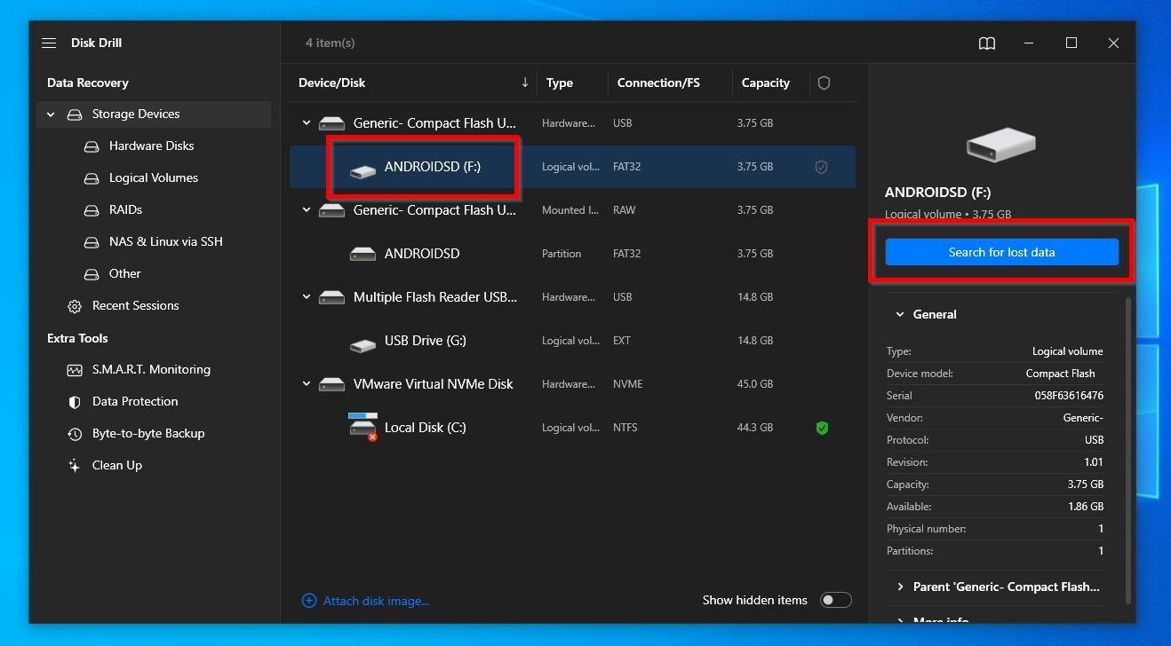Viewport: 1171px width, 646px height.
Task: Toggle Show hidden items switch
Action: [835, 601]
